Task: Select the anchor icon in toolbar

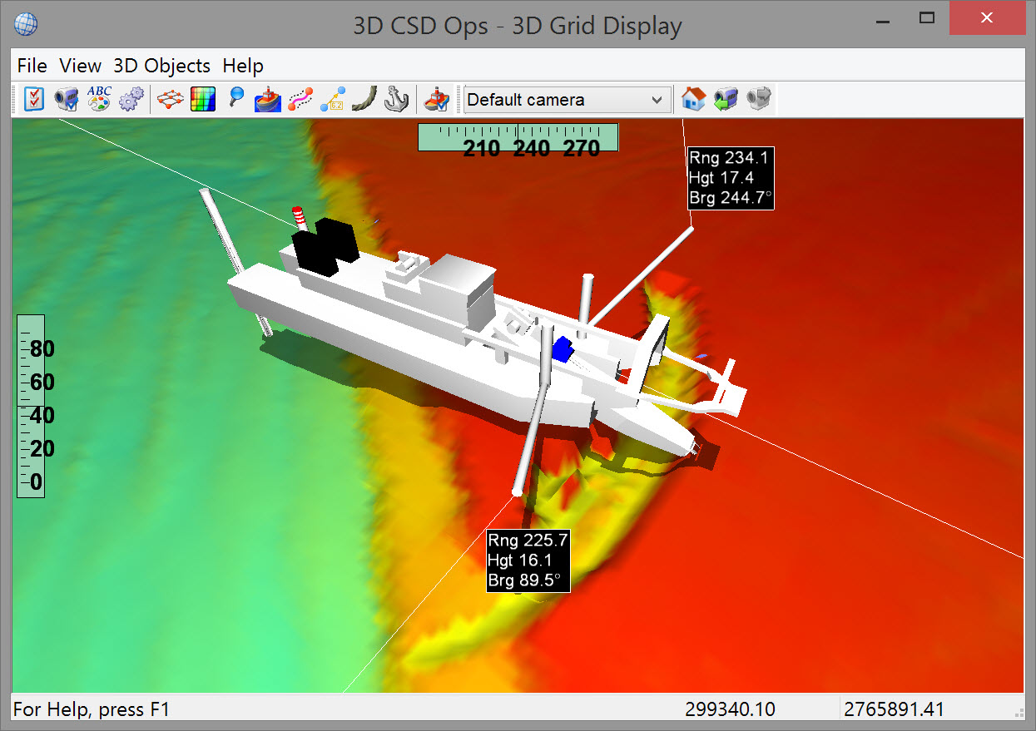Action: click(396, 100)
